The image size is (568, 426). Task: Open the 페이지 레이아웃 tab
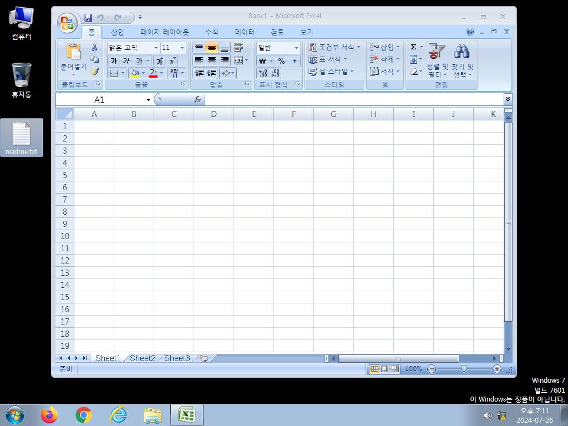pos(165,32)
